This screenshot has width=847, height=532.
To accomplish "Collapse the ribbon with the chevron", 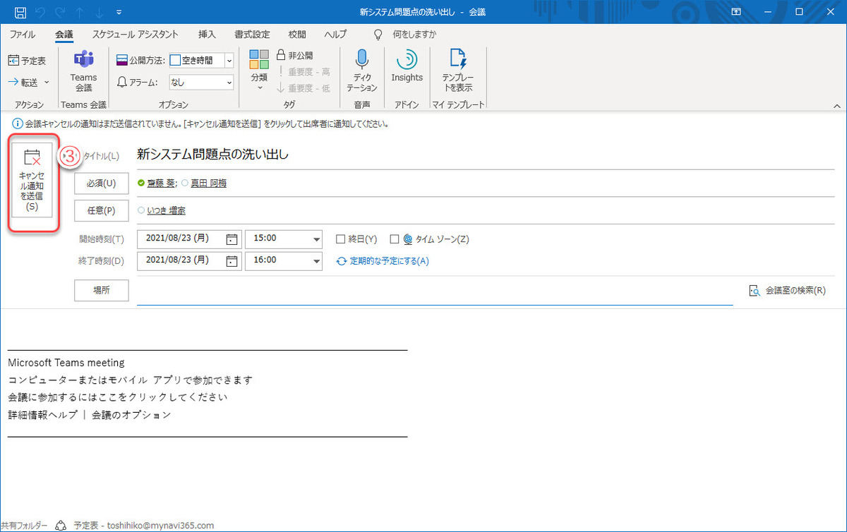I will (837, 106).
